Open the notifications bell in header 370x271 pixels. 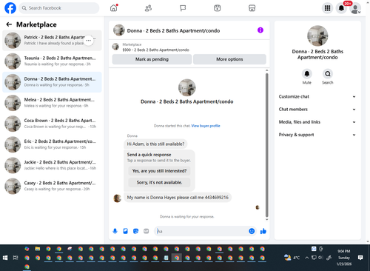click(341, 8)
